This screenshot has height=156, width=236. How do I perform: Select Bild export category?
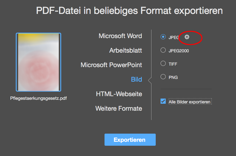(x=137, y=80)
